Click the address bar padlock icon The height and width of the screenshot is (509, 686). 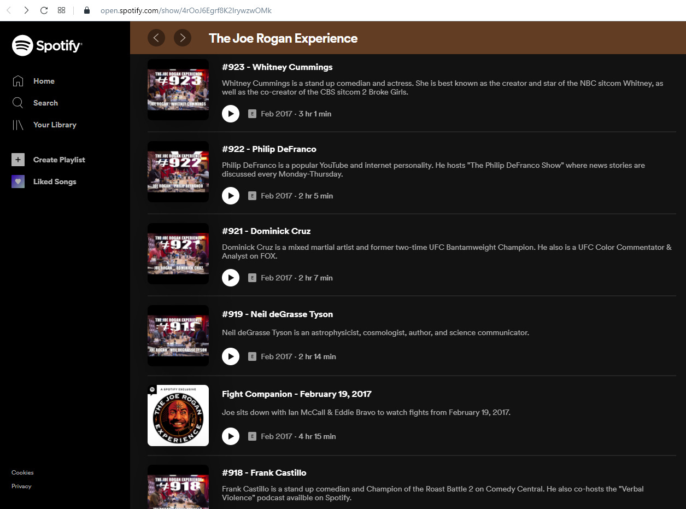[86, 10]
